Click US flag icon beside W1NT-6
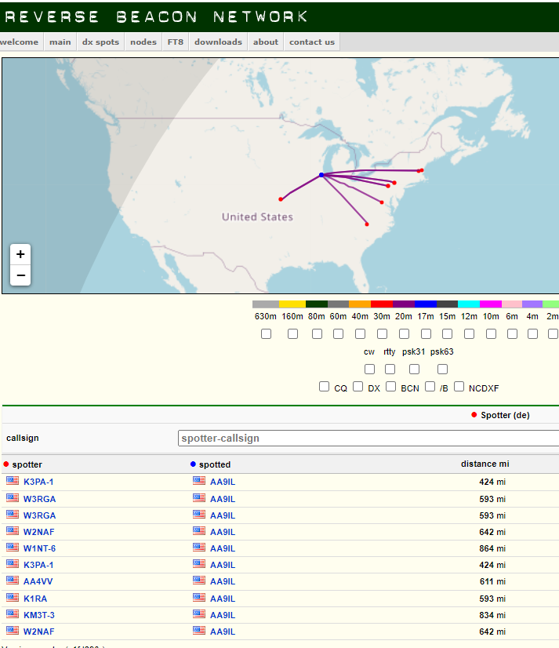 [x=13, y=548]
